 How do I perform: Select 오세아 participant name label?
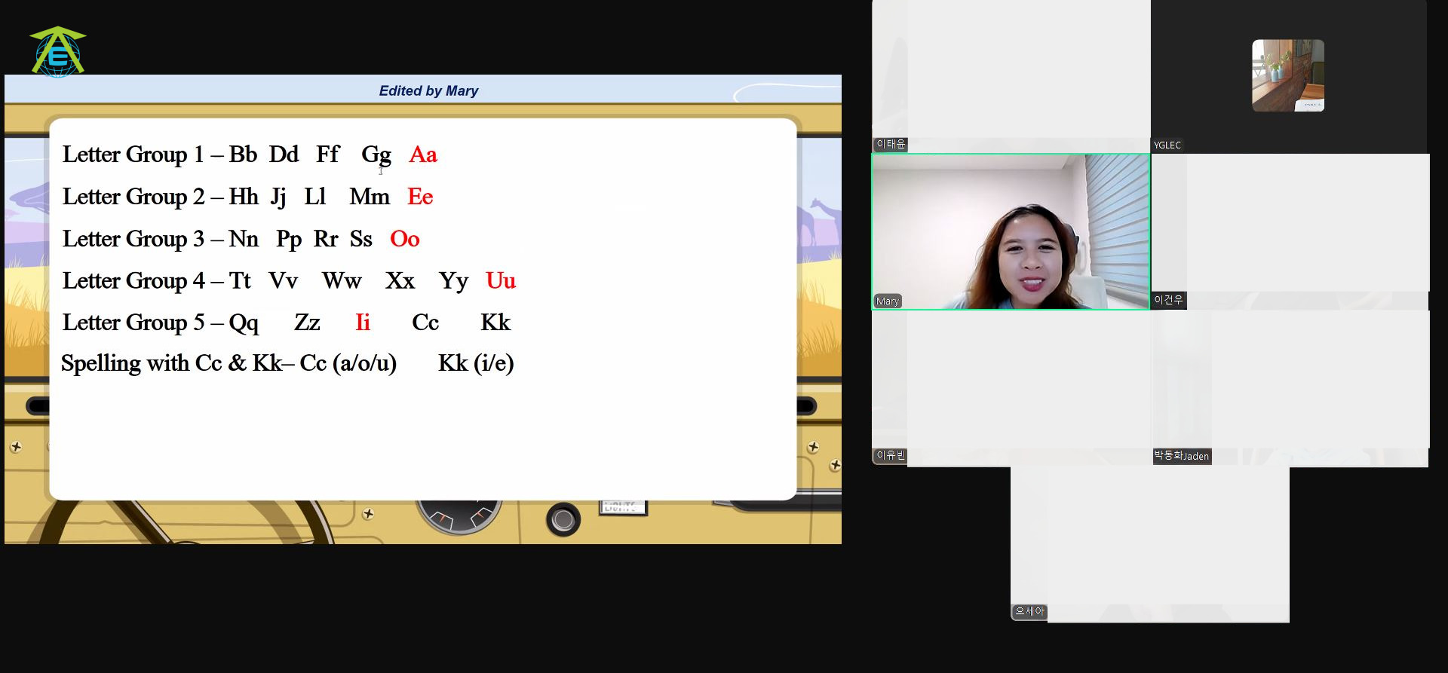tap(1029, 611)
